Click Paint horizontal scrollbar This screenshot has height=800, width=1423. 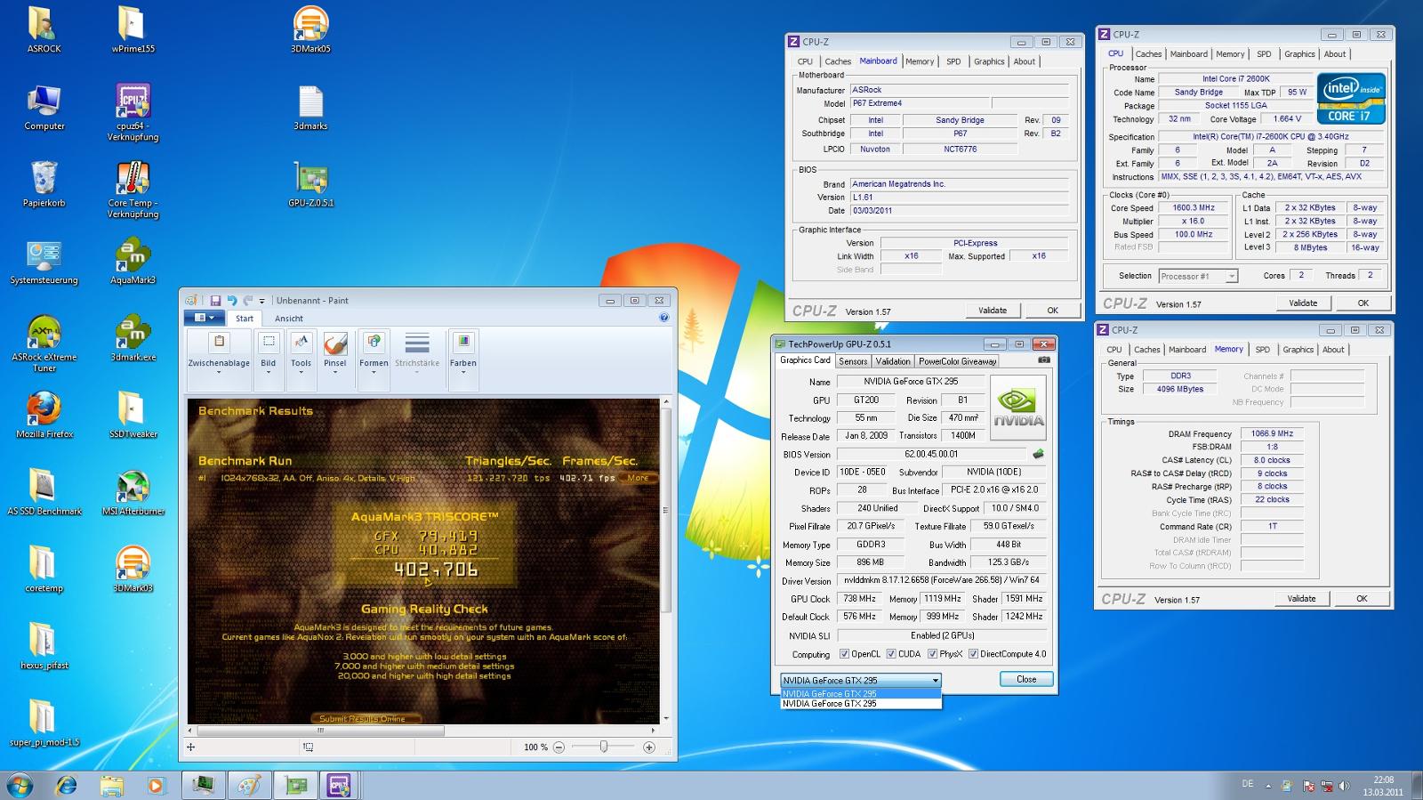tap(320, 731)
